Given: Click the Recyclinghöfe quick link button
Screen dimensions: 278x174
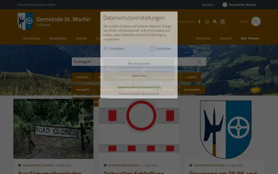Looking at the screenshot, I should click(192, 90).
